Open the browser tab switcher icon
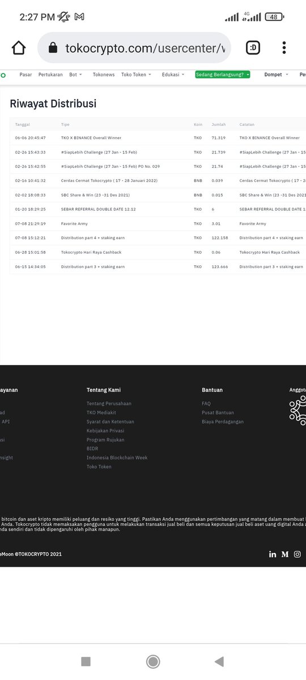 click(253, 48)
